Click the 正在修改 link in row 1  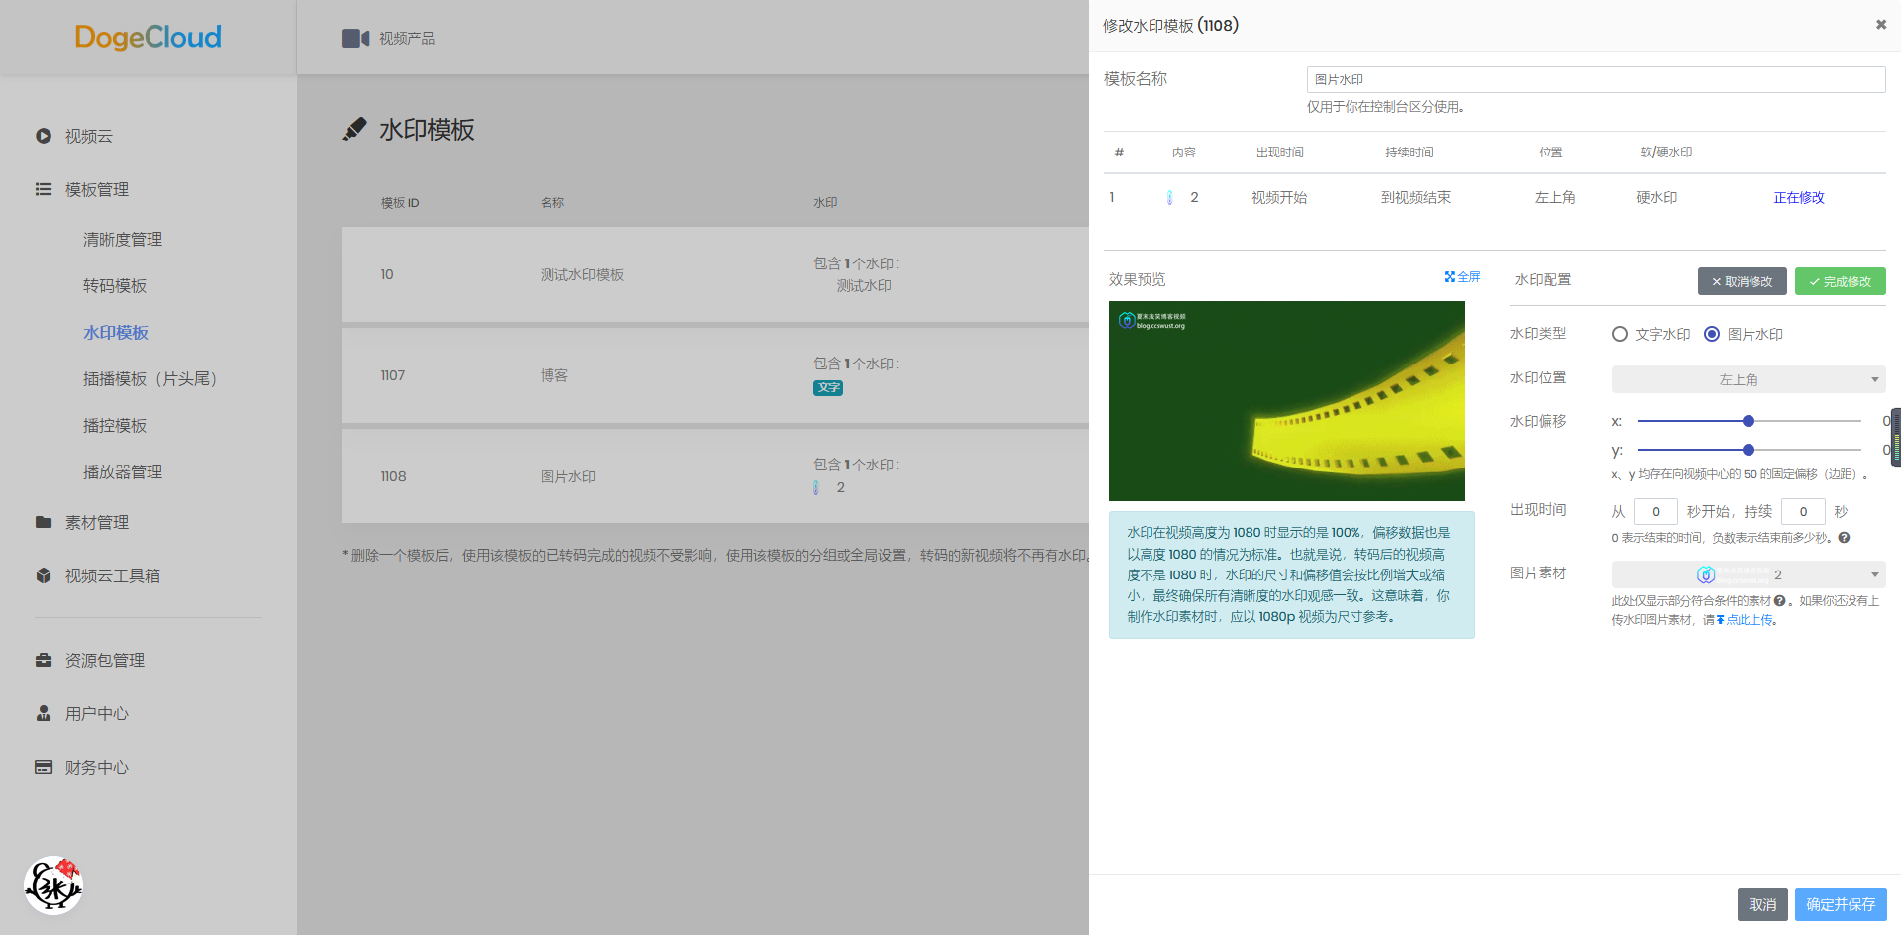[1799, 197]
